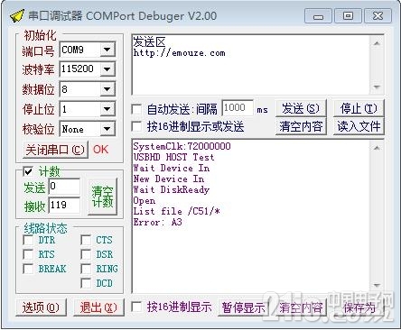Screen dimensions: 401x330
Task: Toggle the DTR line checkbox
Action: pyautogui.click(x=28, y=240)
